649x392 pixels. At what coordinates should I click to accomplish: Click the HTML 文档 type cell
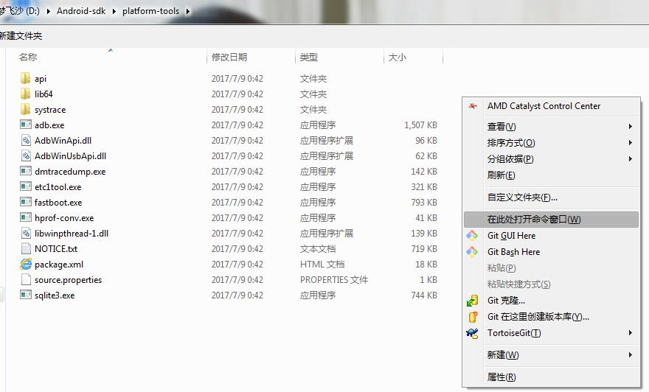(x=322, y=265)
